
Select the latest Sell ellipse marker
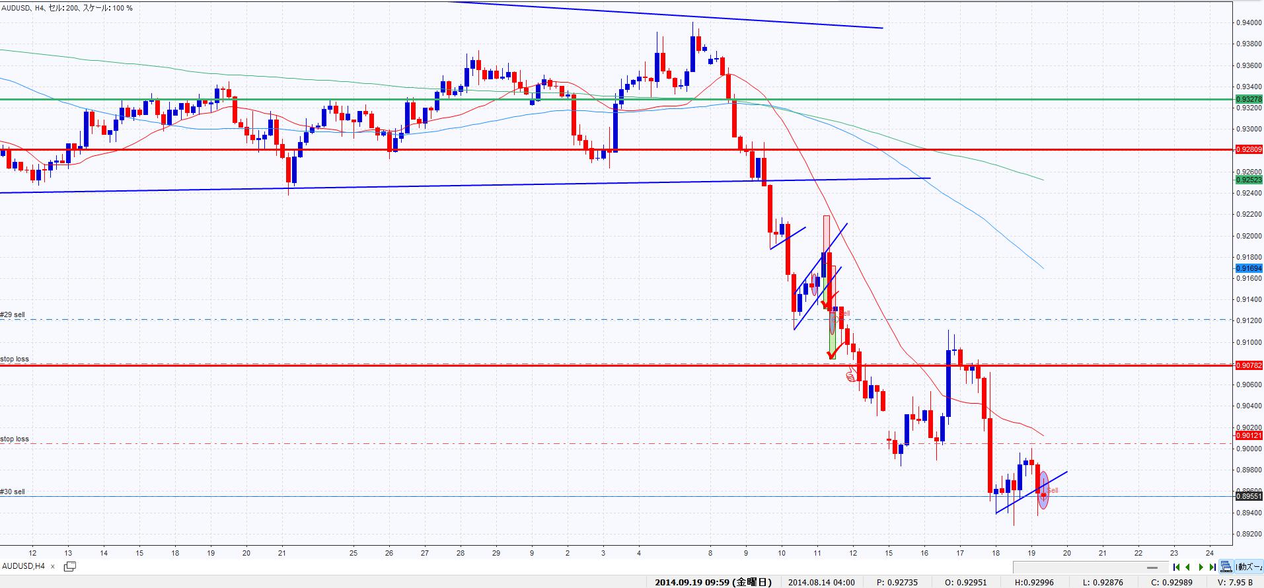pos(1043,490)
